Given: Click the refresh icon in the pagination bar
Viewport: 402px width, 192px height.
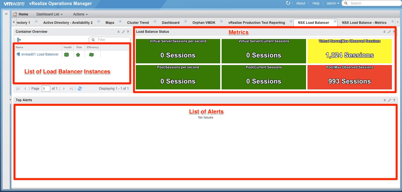Looking at the screenshot, I should [80, 89].
